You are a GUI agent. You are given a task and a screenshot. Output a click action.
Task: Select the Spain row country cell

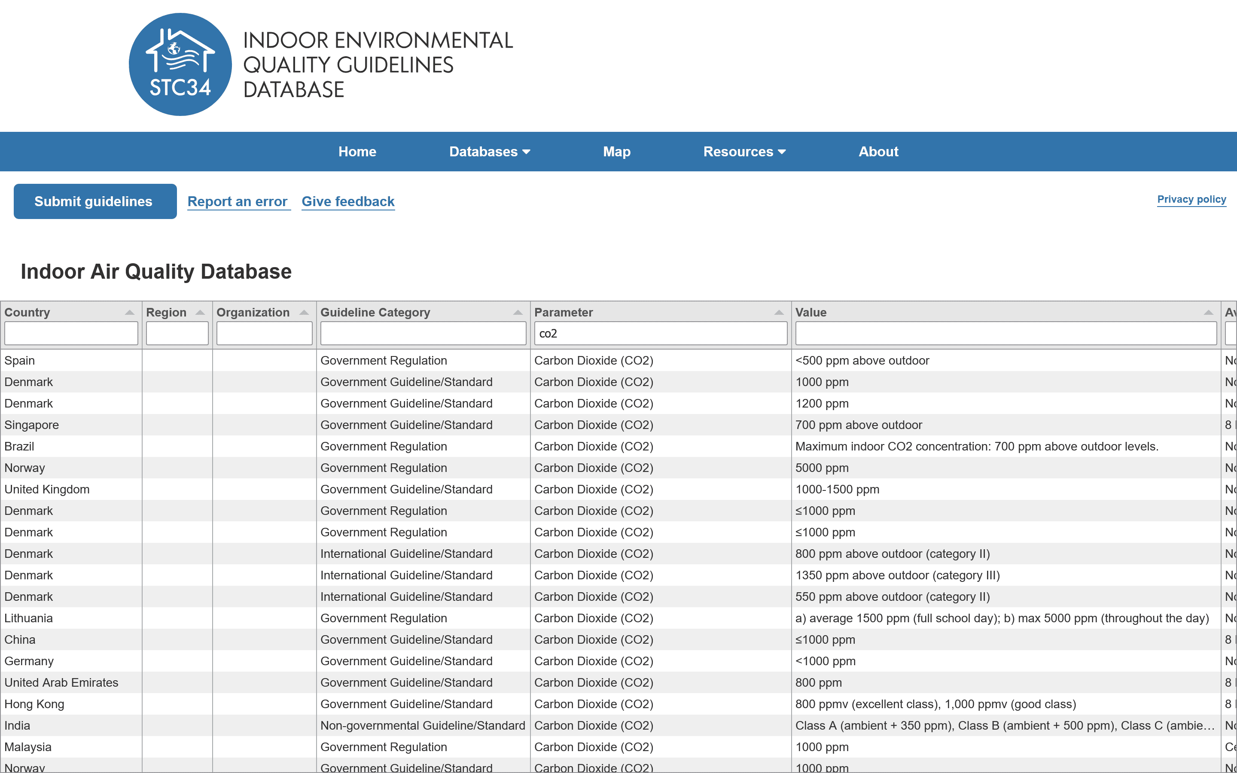click(71, 360)
